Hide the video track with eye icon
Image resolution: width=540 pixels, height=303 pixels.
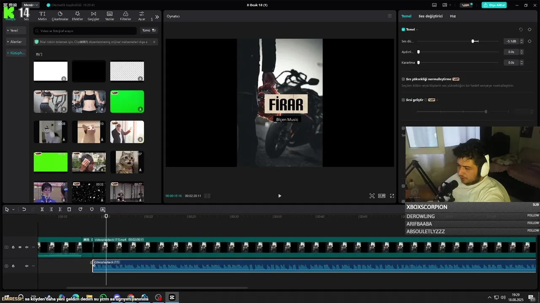pyautogui.click(x=20, y=247)
